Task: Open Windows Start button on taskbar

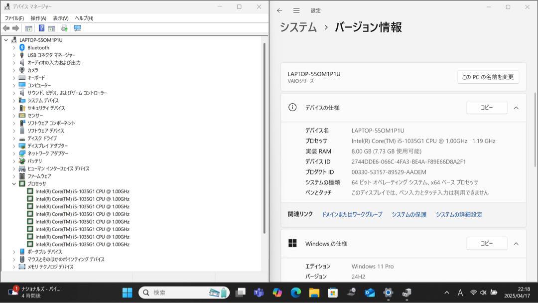Action: [x=128, y=293]
